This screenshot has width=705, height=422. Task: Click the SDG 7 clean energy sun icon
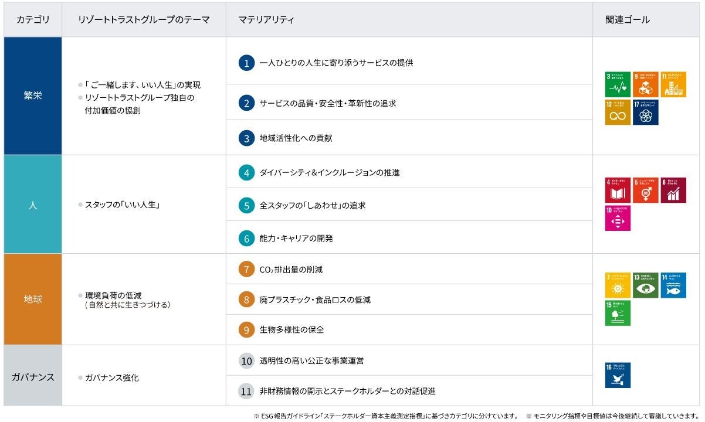[618, 285]
